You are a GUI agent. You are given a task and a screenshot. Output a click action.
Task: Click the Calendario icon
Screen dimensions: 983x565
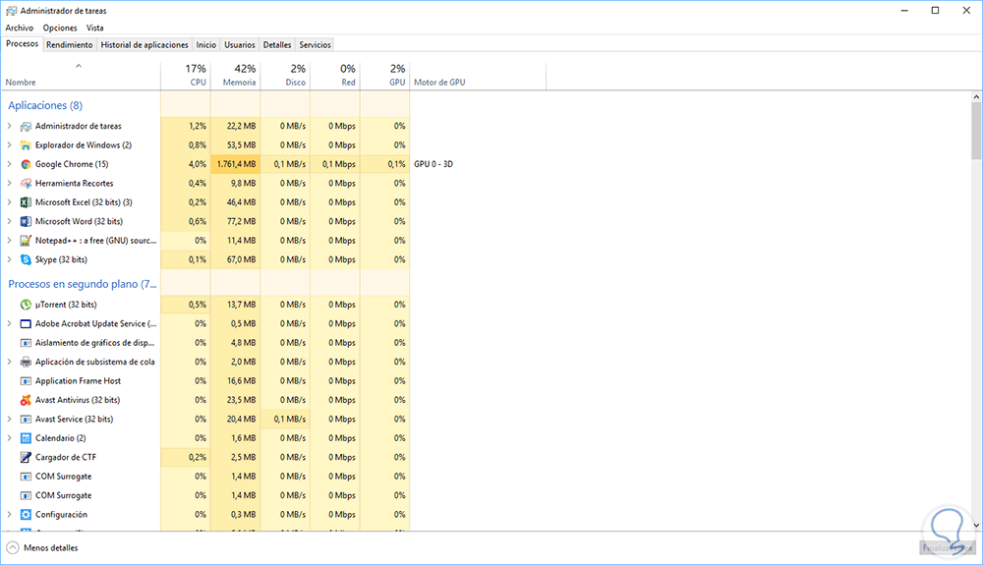(26, 438)
